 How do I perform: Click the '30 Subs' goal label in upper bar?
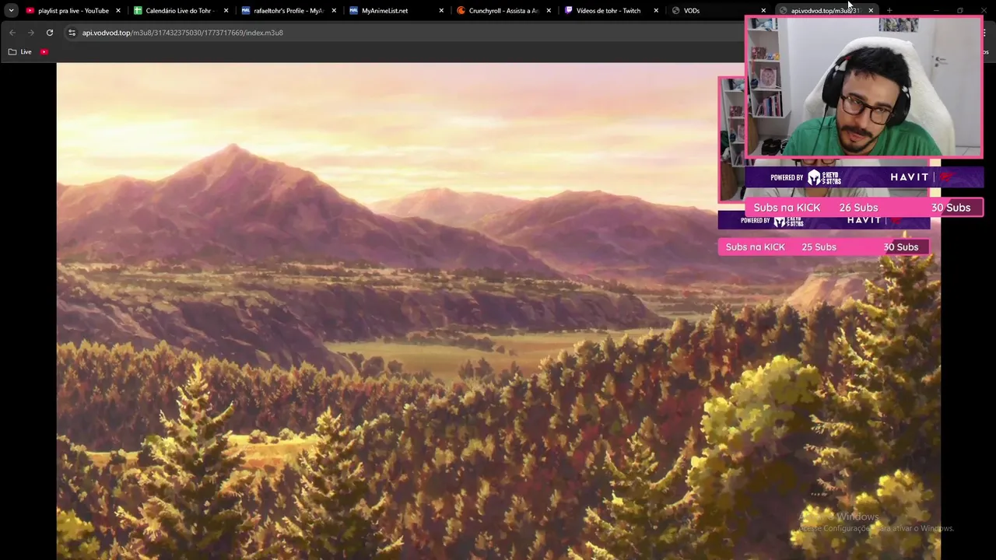[x=951, y=208]
